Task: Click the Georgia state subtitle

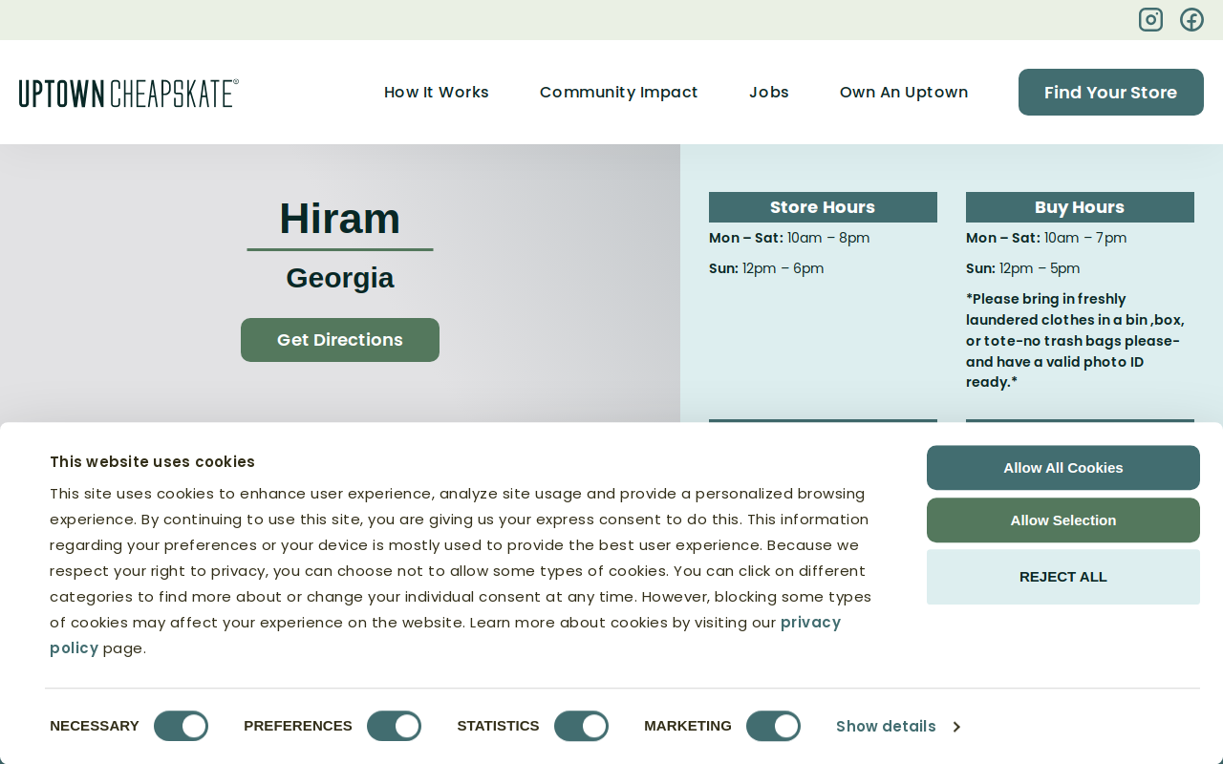Action: pos(340,278)
